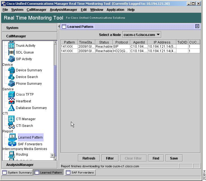
Task: Click the Routing icon
Action: coord(11,155)
